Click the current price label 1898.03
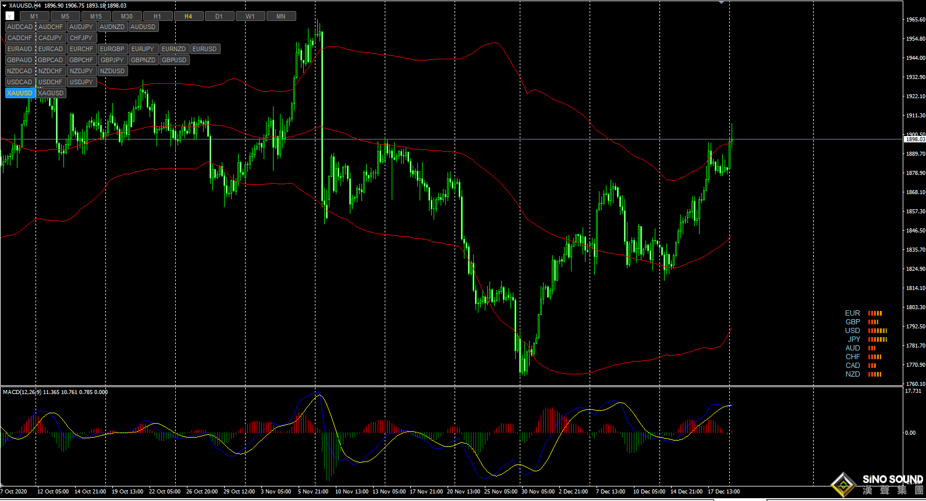The height and width of the screenshot is (501, 926). pos(914,139)
